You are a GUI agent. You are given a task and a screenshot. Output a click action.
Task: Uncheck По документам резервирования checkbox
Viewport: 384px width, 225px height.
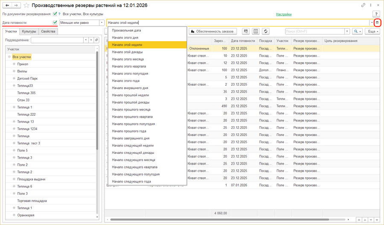click(x=55, y=14)
